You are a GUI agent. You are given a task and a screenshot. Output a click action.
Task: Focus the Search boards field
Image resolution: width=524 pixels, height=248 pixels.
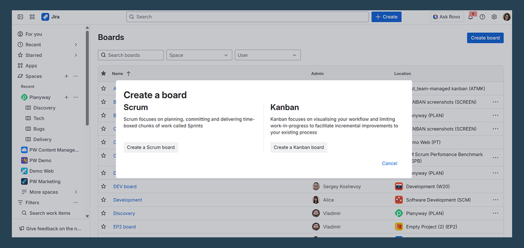(x=131, y=55)
